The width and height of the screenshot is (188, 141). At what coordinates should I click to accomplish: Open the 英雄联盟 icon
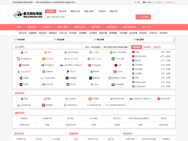tap(67, 78)
